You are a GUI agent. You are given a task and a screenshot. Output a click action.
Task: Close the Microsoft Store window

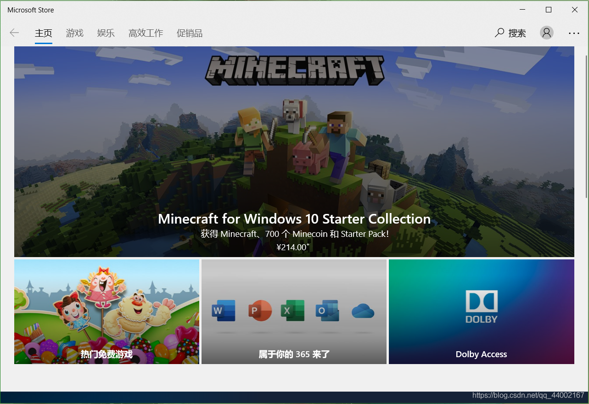[575, 10]
